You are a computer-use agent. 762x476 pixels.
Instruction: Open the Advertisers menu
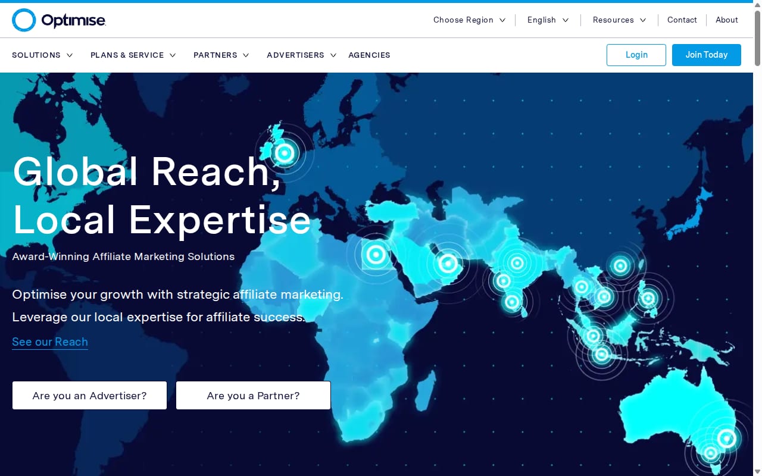coord(302,55)
